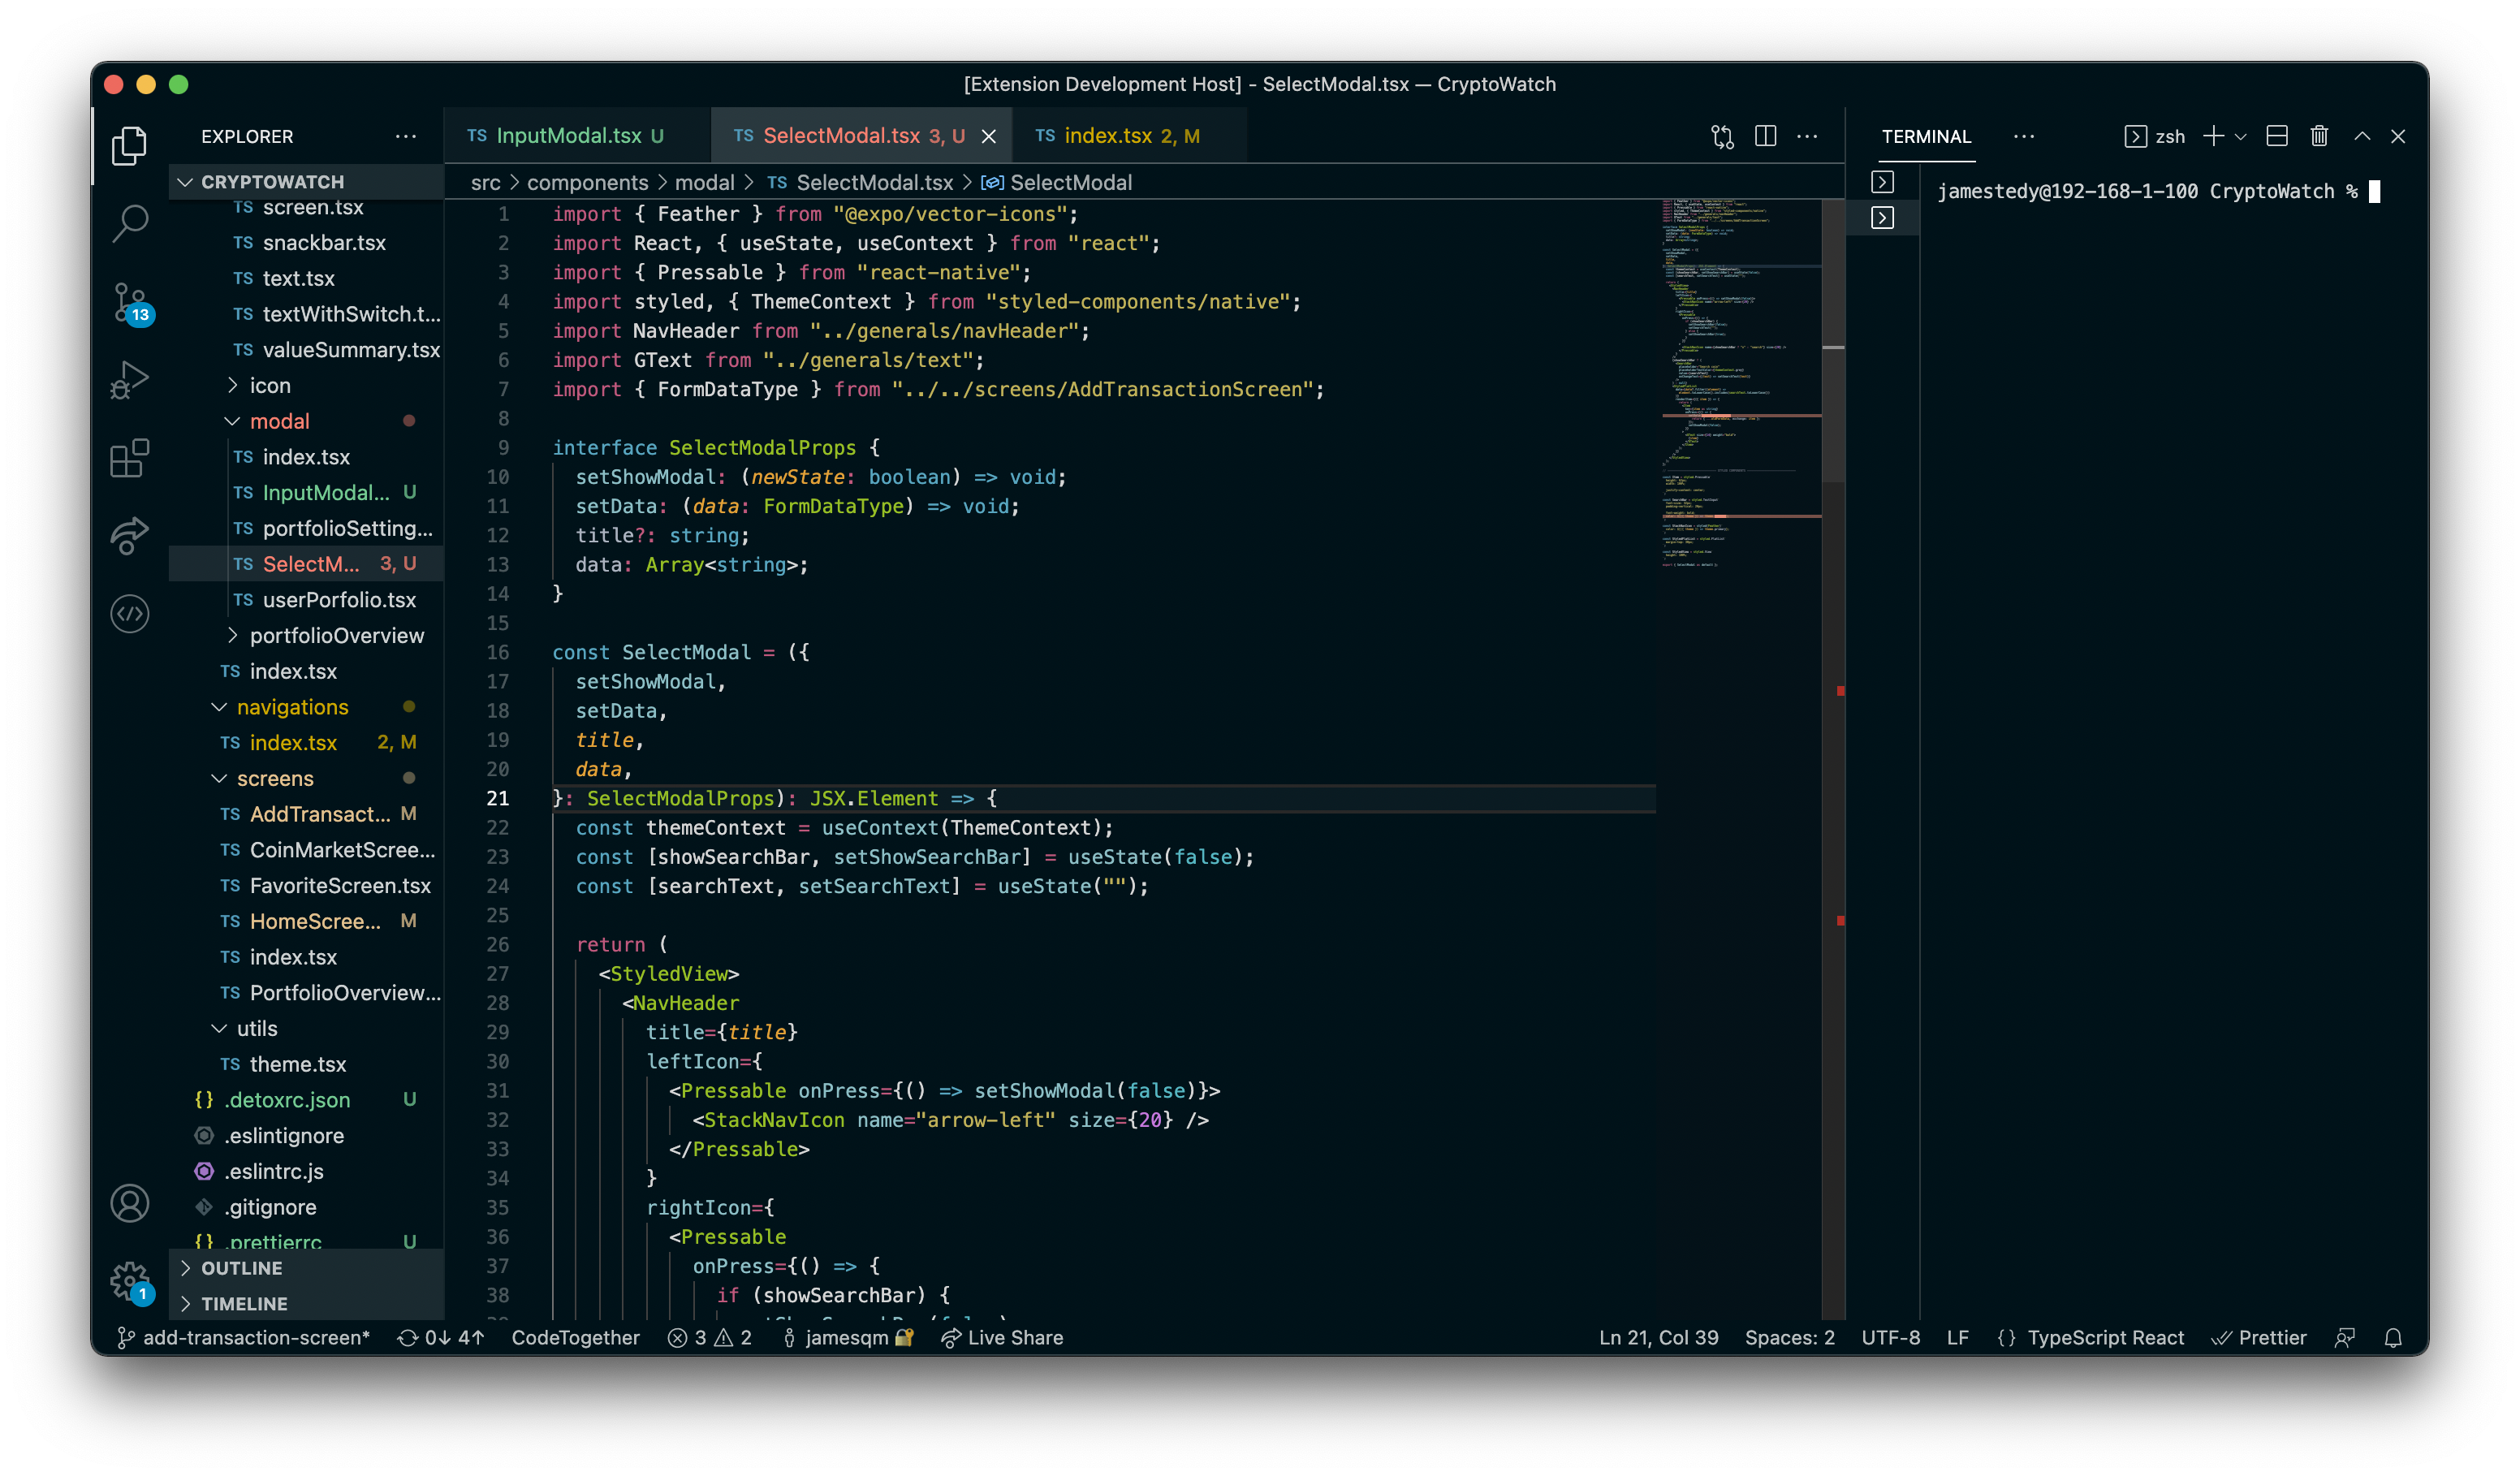Screen dimensions: 2520x1476
Task: Click the feedback icon in status bar
Action: point(2345,1338)
